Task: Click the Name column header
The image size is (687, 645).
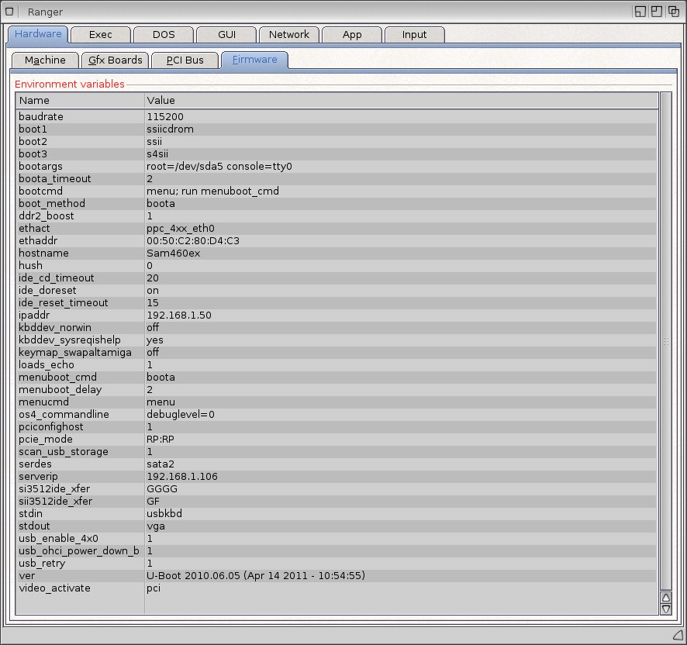Action: pos(80,101)
